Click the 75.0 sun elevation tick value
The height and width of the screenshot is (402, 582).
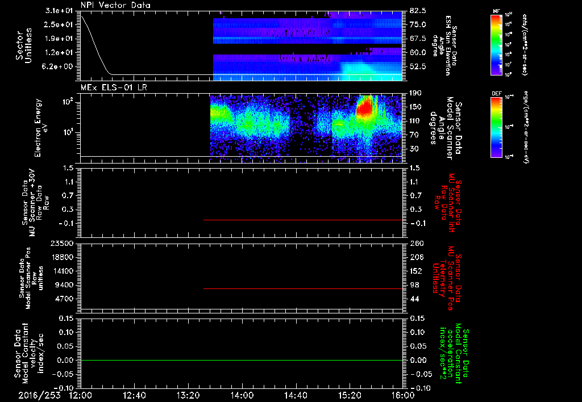[418, 24]
